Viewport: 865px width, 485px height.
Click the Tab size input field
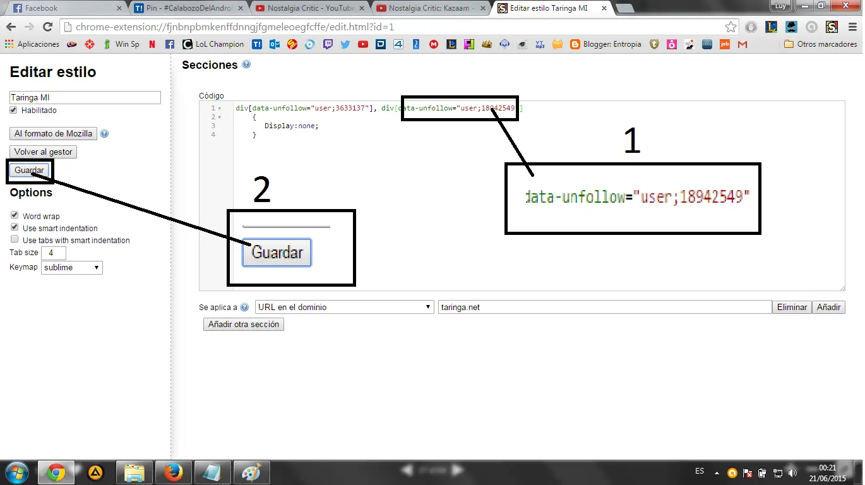[x=54, y=253]
